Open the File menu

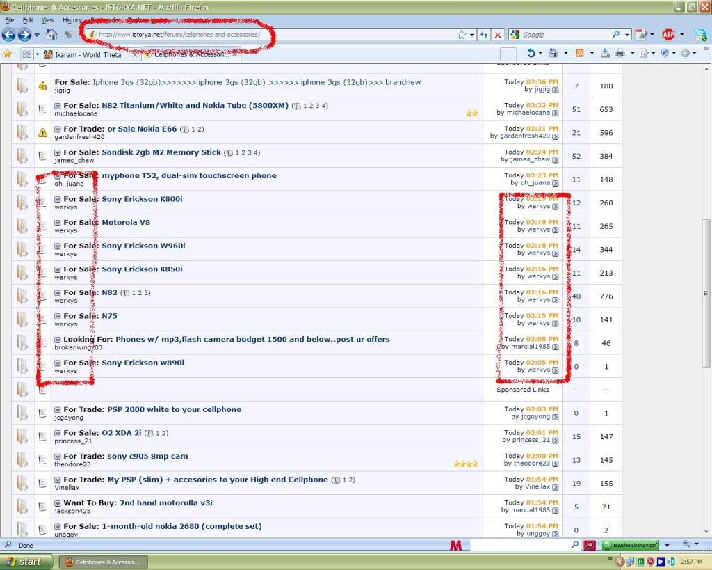click(x=10, y=20)
